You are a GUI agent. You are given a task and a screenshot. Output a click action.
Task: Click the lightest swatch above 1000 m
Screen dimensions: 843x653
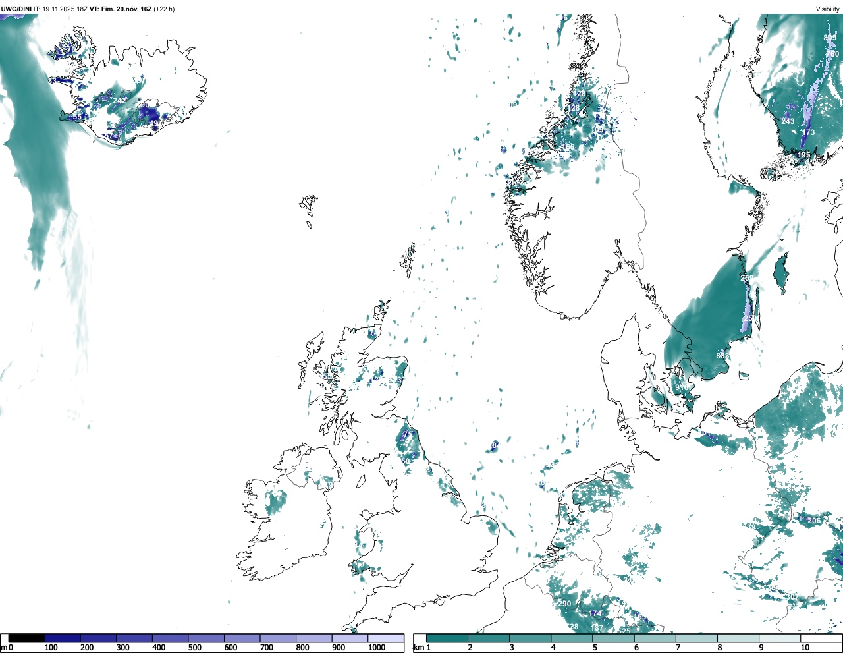[x=385, y=638]
